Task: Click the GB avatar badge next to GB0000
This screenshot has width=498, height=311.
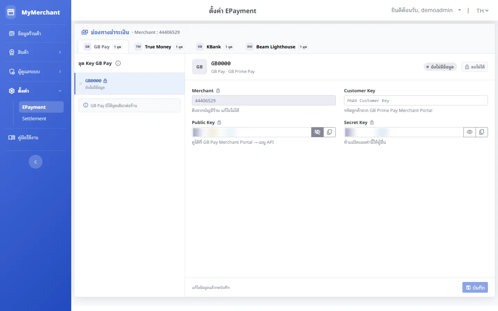Action: [200, 67]
